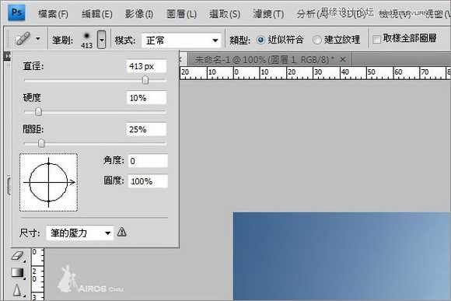This screenshot has width=451, height=301.
Task: Open the 濾鏡(T) menu
Action: (x=268, y=13)
